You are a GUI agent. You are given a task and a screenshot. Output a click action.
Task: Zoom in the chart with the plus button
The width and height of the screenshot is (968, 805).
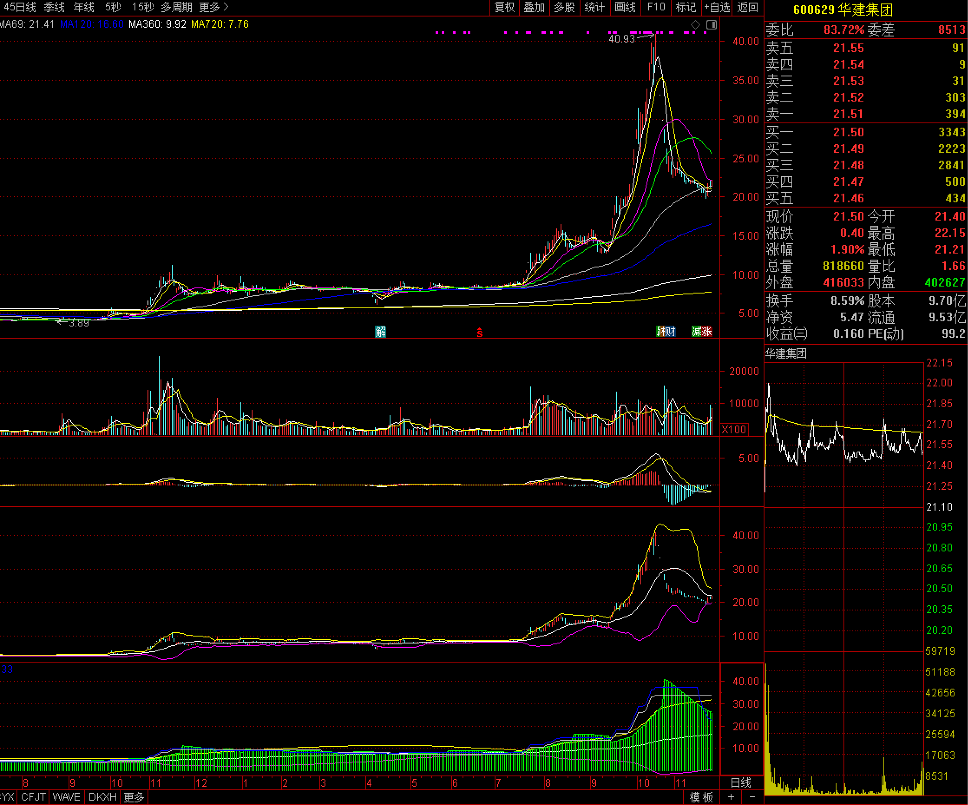(x=731, y=797)
